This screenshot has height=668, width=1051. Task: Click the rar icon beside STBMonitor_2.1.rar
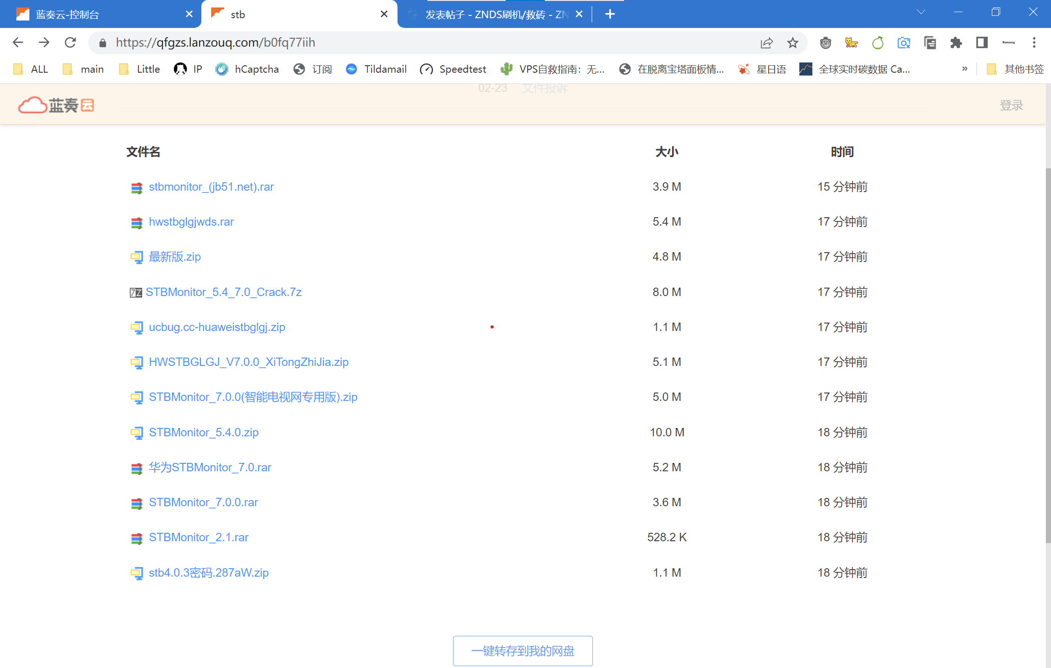tap(137, 538)
